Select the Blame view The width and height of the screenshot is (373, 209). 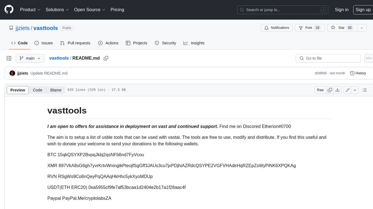click(56, 90)
